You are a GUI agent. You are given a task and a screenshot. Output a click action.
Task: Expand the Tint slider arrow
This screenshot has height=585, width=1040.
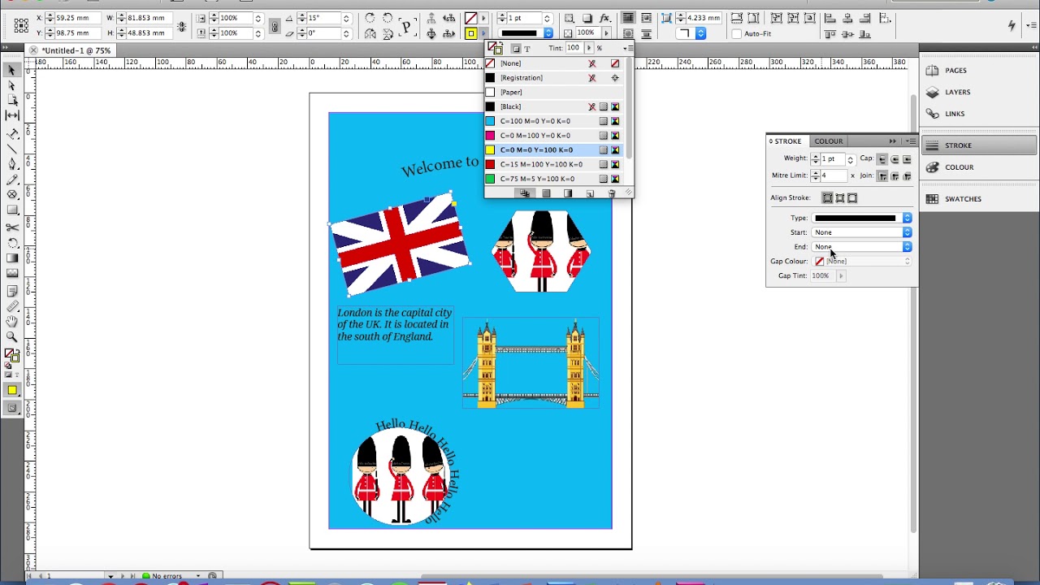click(589, 48)
